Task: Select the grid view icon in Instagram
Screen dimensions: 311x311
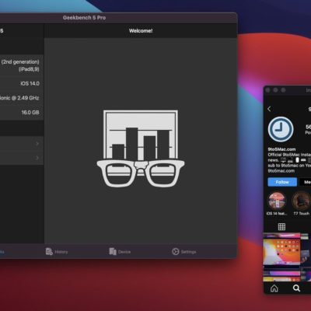Action: pyautogui.click(x=281, y=227)
